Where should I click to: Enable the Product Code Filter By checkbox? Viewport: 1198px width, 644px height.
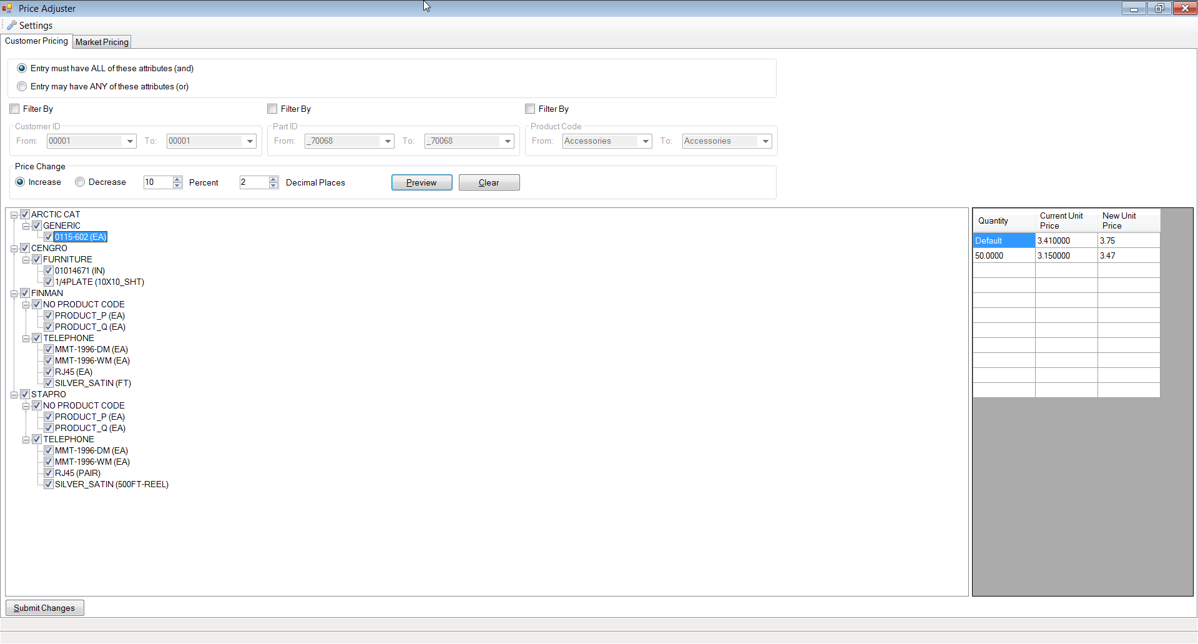pyautogui.click(x=530, y=109)
